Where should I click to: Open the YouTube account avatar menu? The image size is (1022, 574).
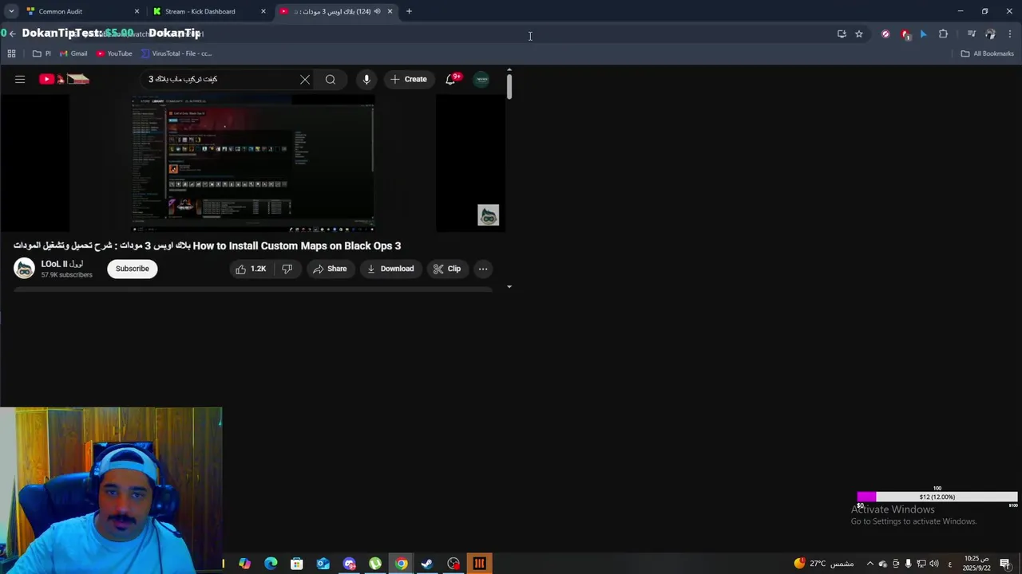(x=481, y=79)
